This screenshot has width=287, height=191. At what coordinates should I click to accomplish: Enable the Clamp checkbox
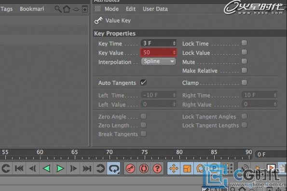point(244,82)
